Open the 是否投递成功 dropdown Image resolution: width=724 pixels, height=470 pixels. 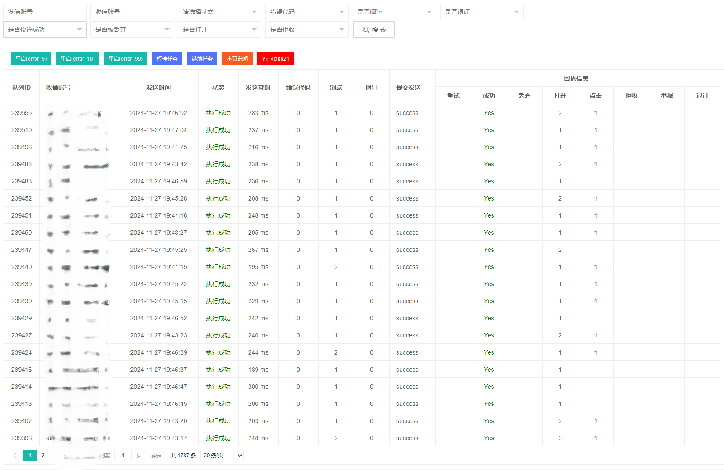tap(45, 29)
